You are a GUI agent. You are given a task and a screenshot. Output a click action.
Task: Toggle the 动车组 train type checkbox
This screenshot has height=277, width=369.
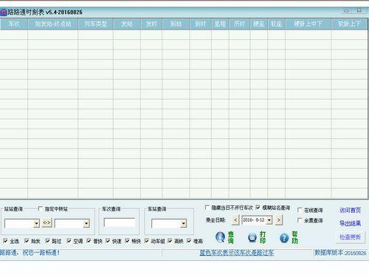147,241
